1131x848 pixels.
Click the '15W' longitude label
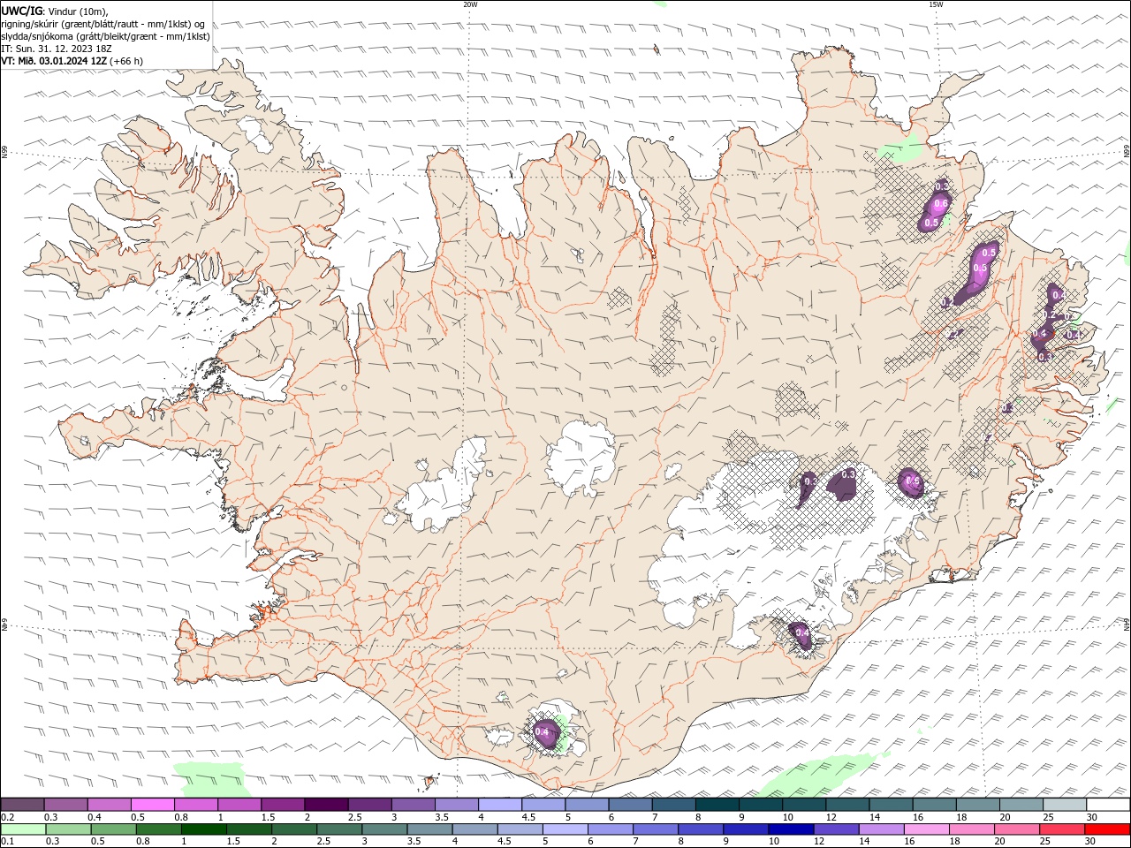coord(935,4)
